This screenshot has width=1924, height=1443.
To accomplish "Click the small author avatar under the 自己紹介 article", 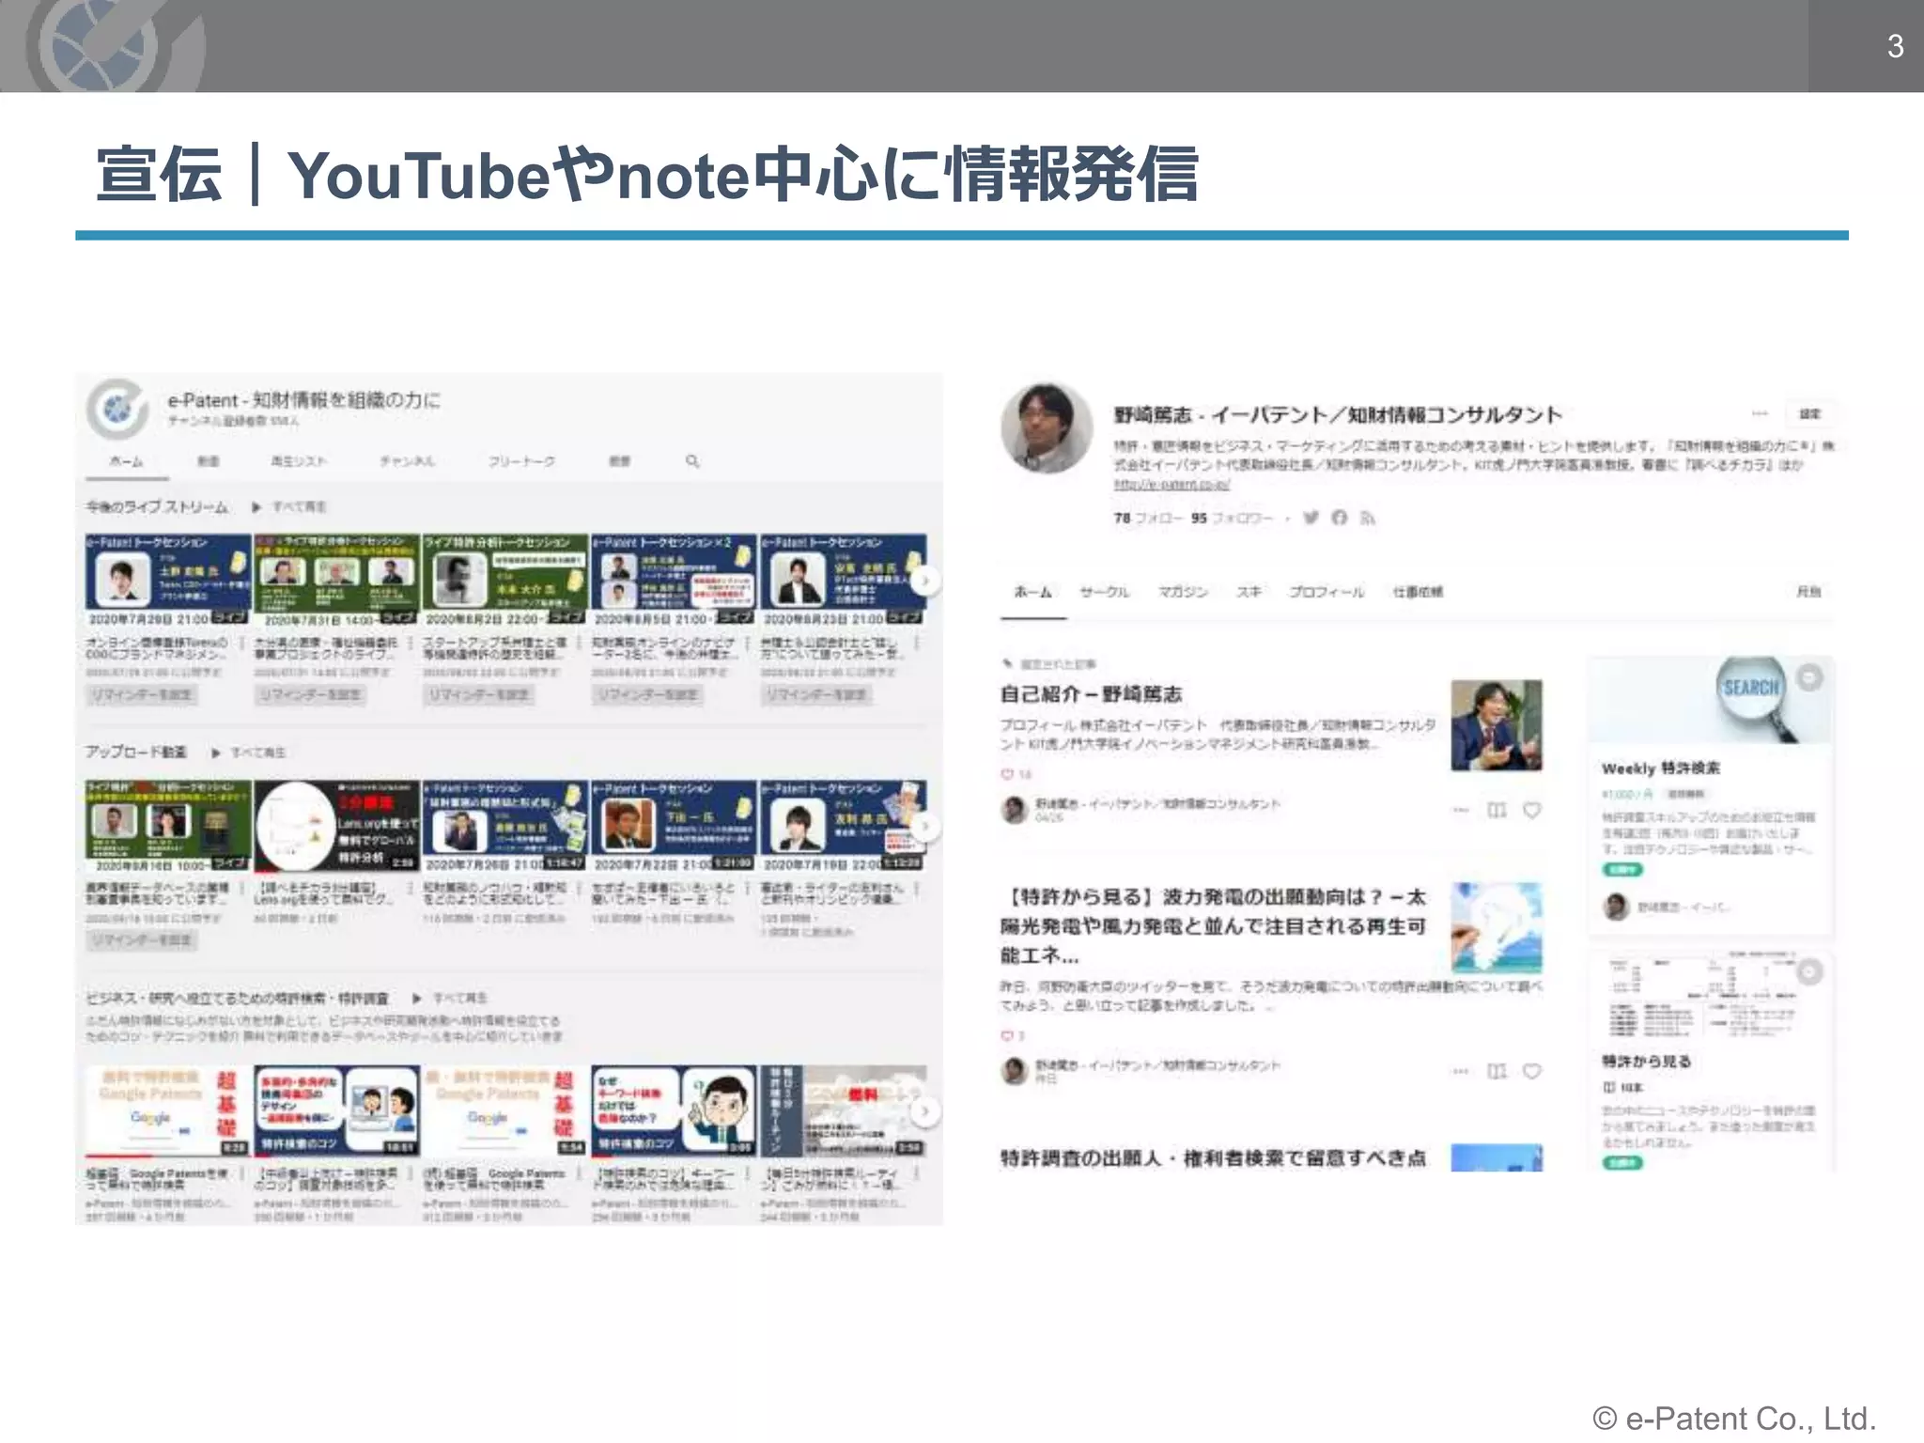I will pyautogui.click(x=1014, y=810).
